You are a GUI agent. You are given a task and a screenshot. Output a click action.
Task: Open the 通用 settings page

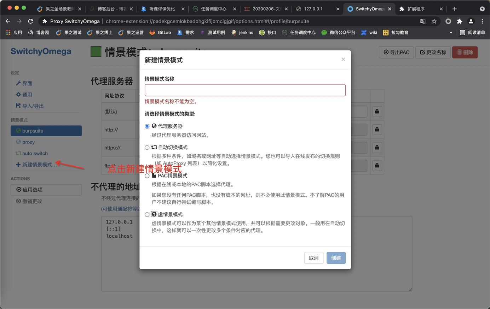tap(24, 95)
